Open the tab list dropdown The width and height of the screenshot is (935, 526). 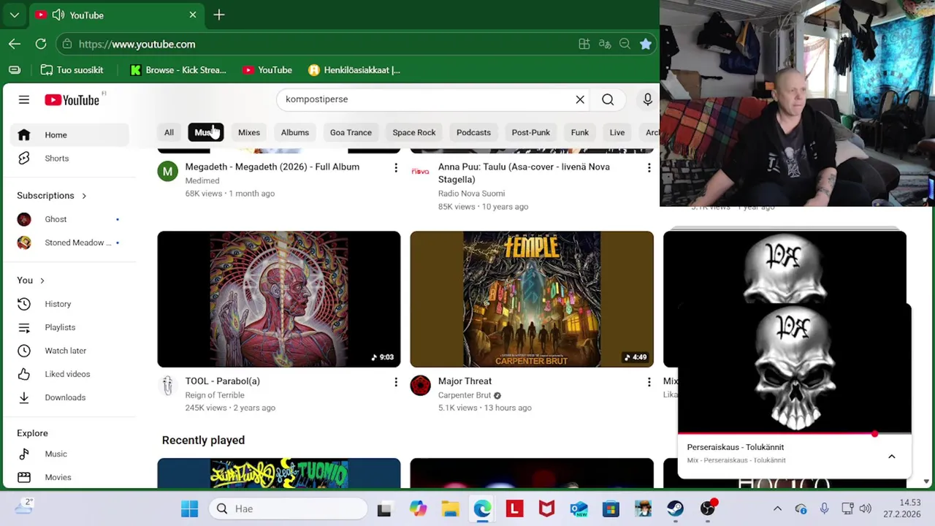pos(15,15)
